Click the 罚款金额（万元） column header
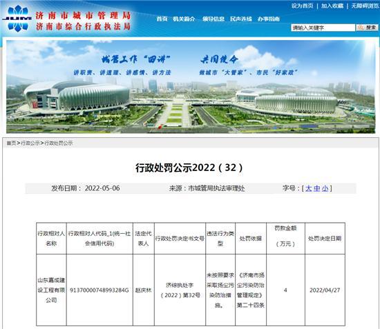This screenshot has height=329, width=380. (x=285, y=239)
